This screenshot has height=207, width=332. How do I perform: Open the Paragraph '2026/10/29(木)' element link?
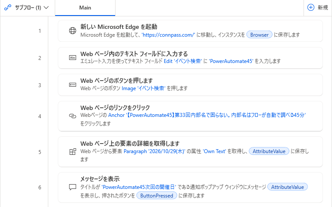coord(154,151)
